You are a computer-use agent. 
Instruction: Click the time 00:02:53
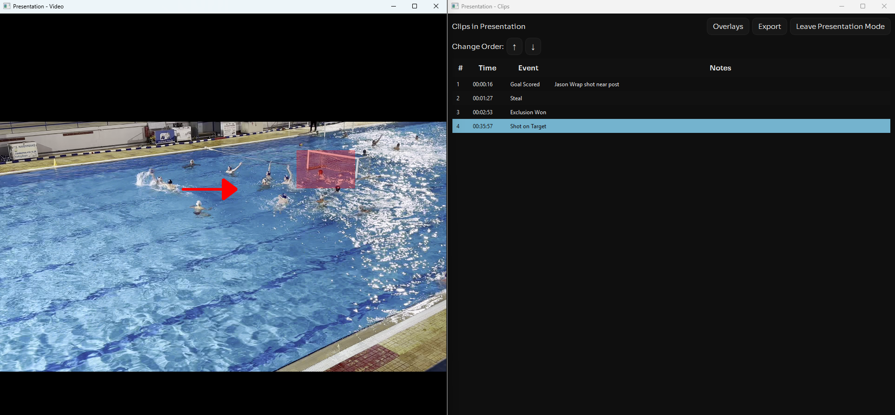click(482, 112)
